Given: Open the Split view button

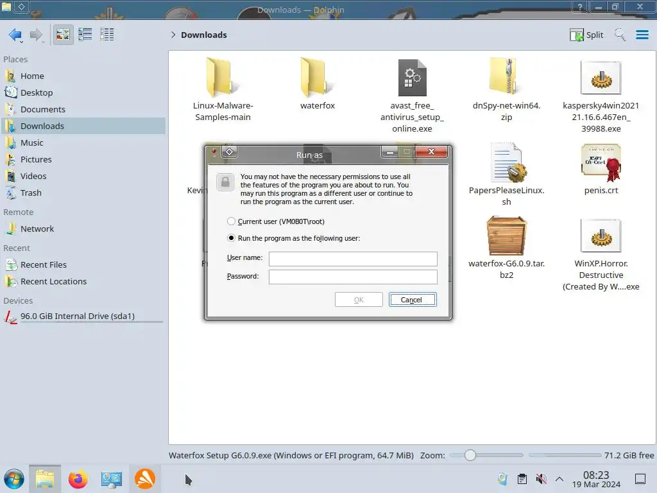Looking at the screenshot, I should tap(586, 35).
